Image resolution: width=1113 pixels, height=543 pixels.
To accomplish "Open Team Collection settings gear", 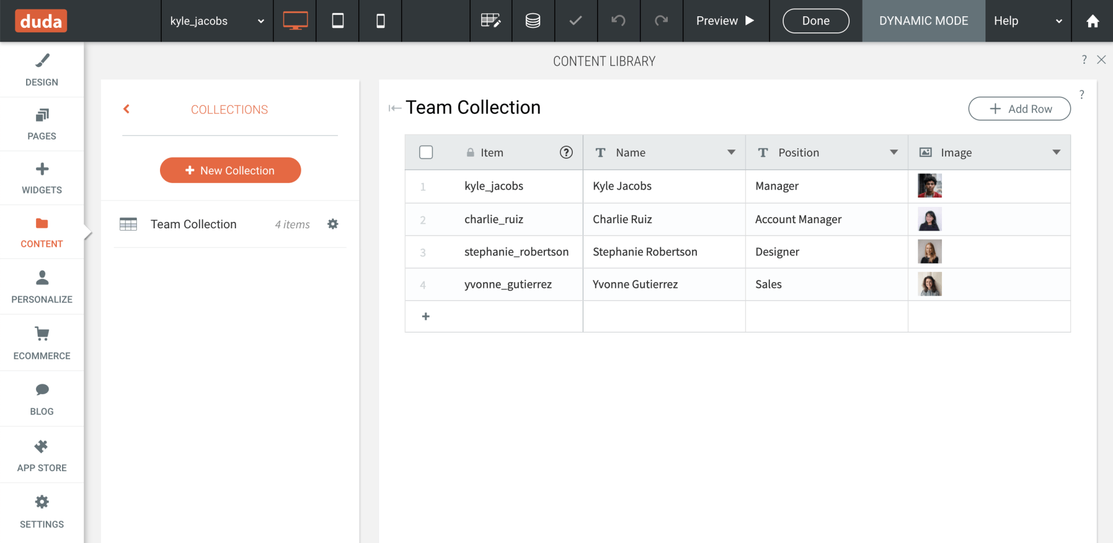I will [x=333, y=224].
